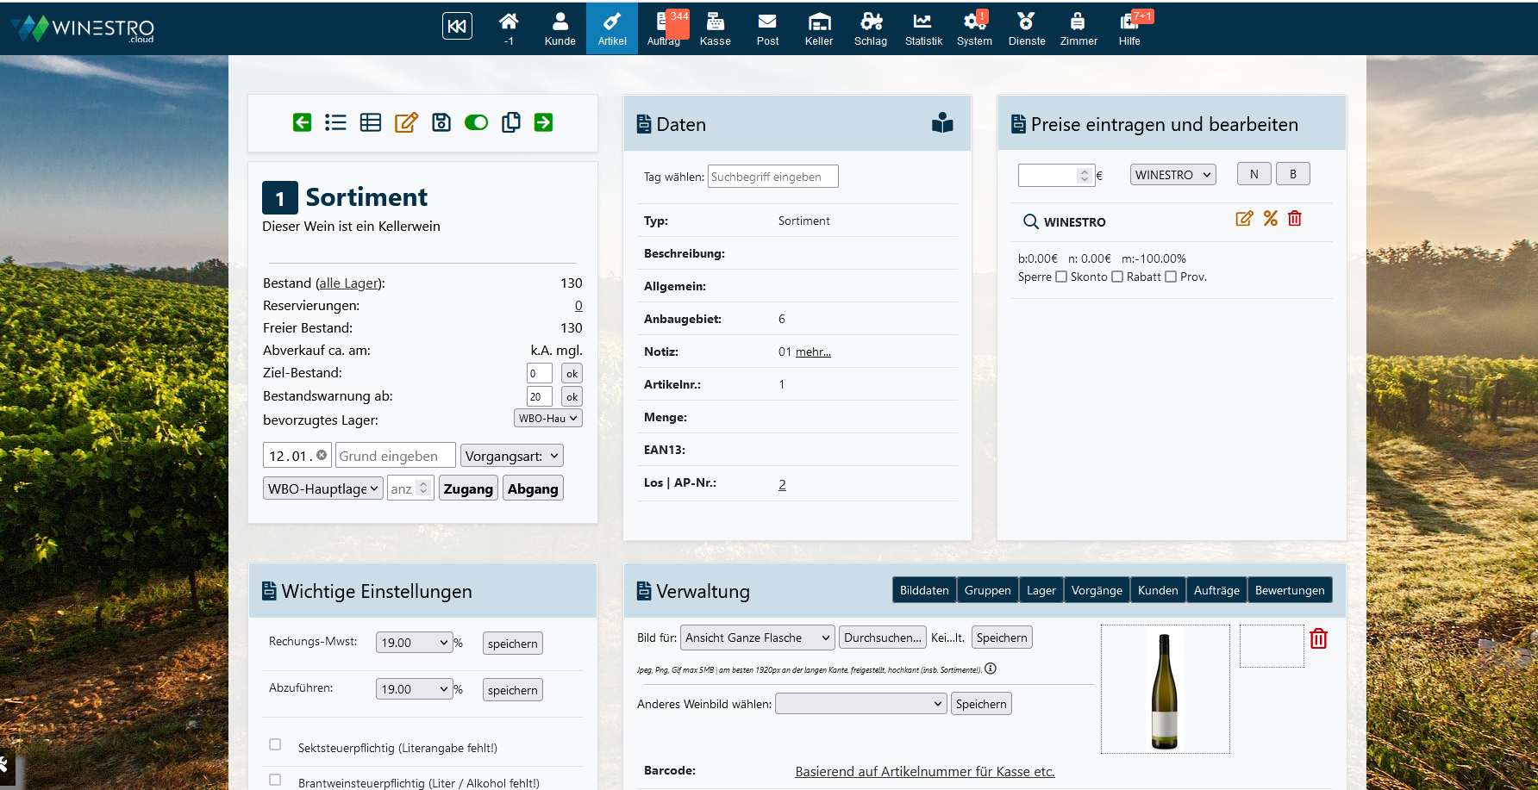The width and height of the screenshot is (1538, 790).
Task: Expand the Rechungs-Mwst 19.00 dropdown
Action: click(x=414, y=643)
